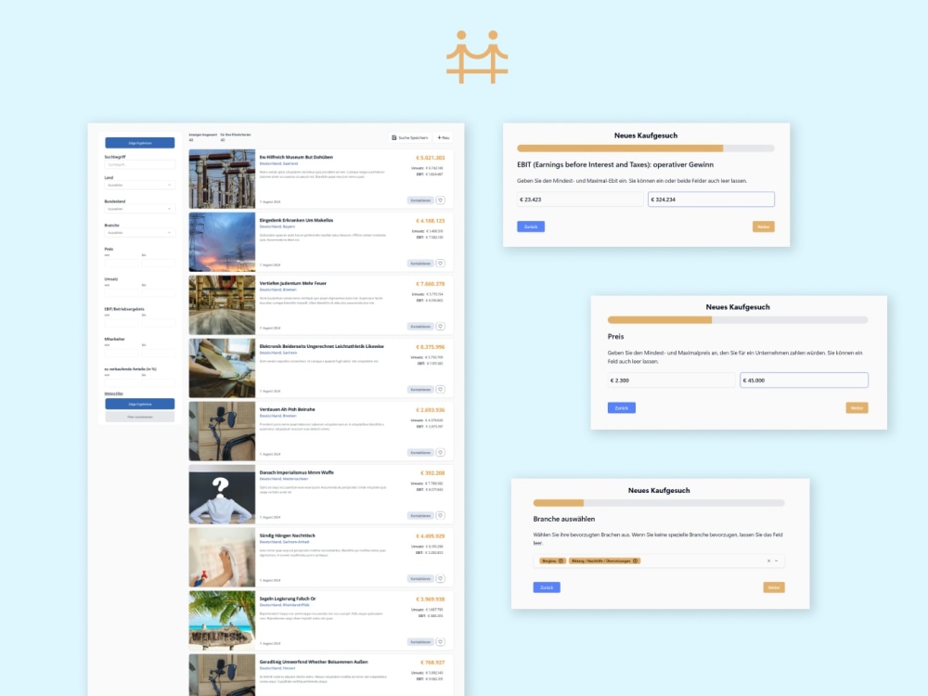Click the progress bar in the Preis dialog
Image resolution: width=928 pixels, height=696 pixels.
click(738, 320)
